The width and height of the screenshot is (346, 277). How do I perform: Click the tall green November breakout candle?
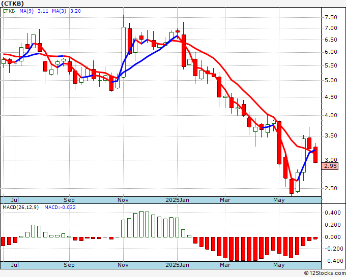click(x=124, y=52)
